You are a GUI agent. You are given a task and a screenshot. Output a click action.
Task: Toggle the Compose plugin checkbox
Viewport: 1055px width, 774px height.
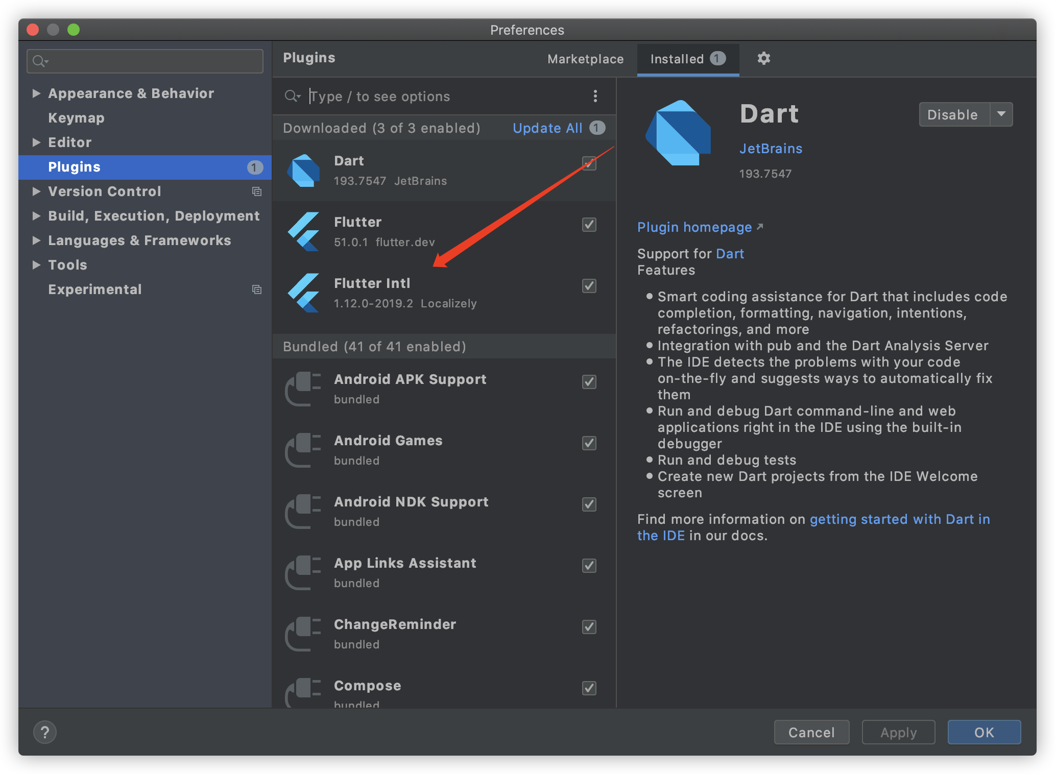[x=589, y=688]
